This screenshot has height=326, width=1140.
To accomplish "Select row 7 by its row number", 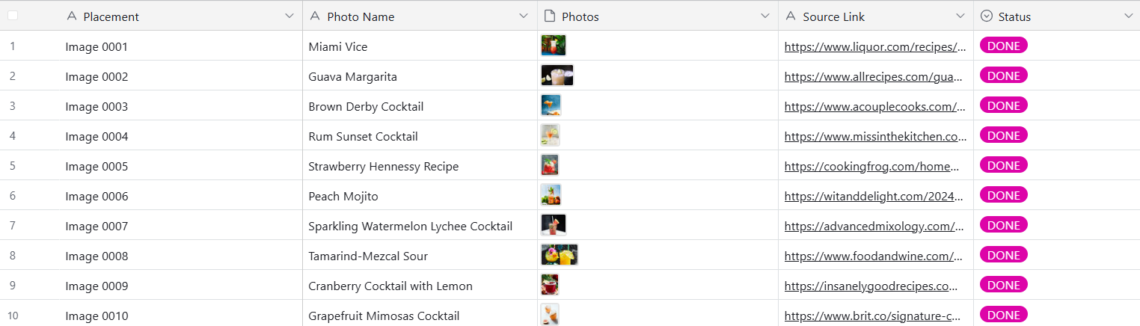I will [13, 226].
